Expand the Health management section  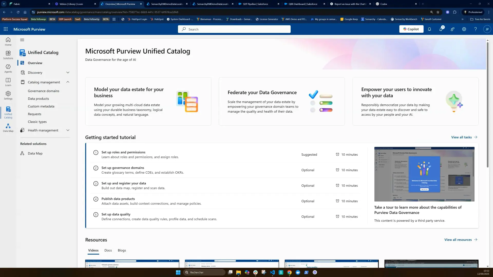click(68, 130)
